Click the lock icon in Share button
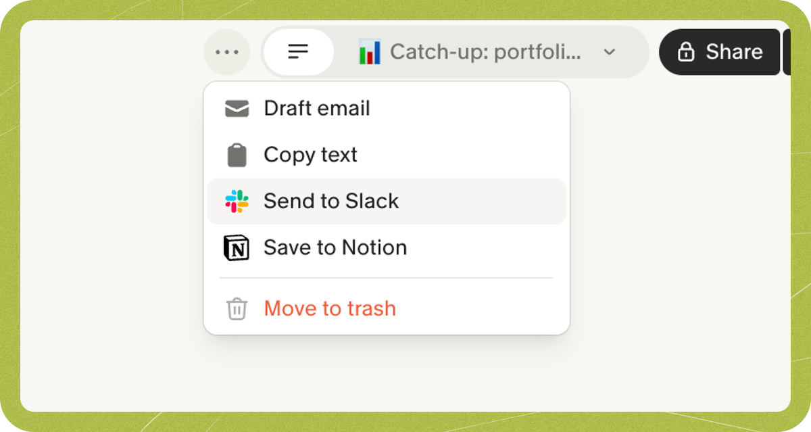 click(x=686, y=52)
